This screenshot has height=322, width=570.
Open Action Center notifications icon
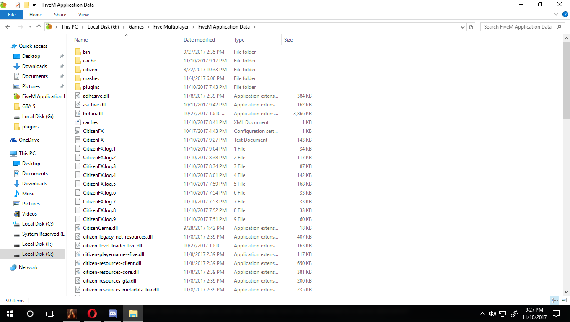556,314
